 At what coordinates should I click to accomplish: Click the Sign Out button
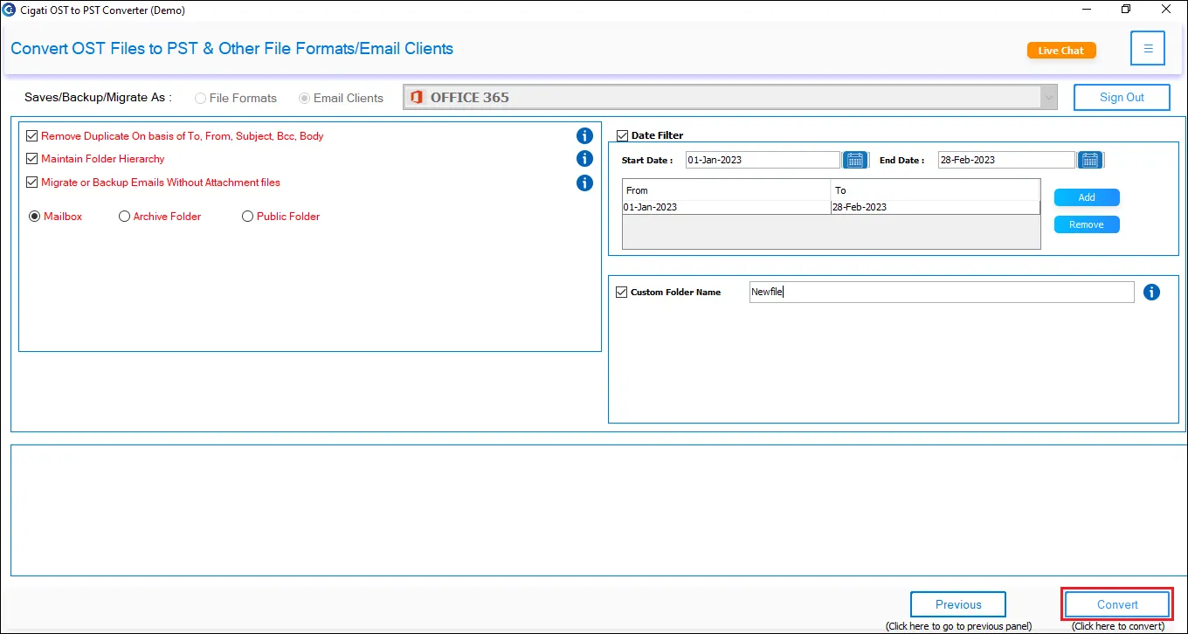(x=1122, y=97)
